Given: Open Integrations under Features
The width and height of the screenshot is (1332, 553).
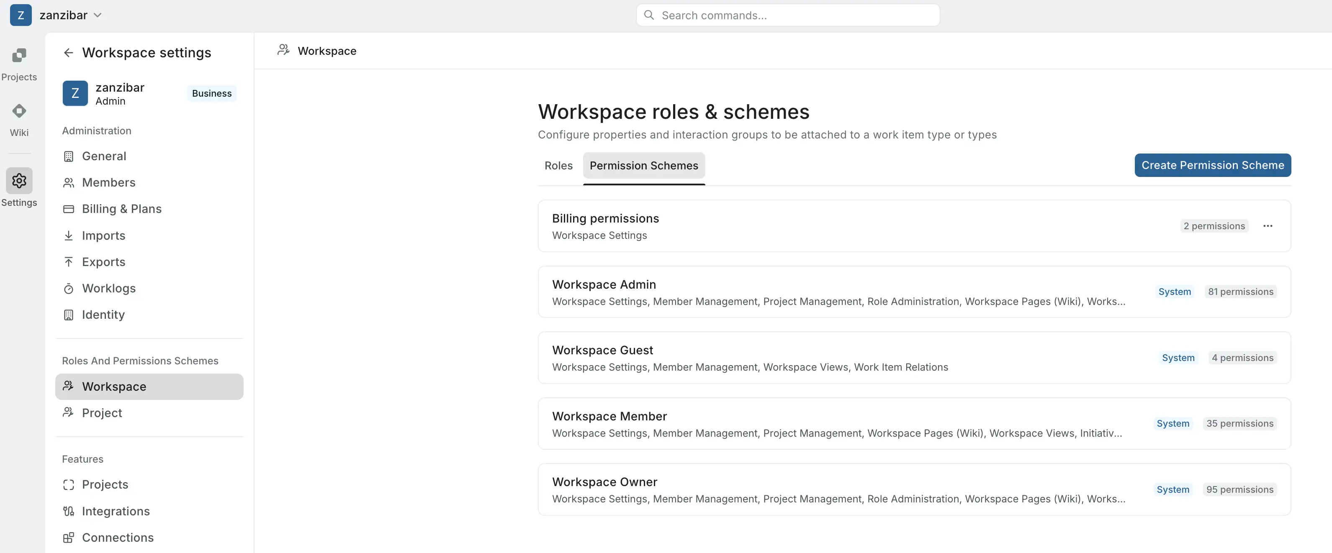Looking at the screenshot, I should point(116,511).
